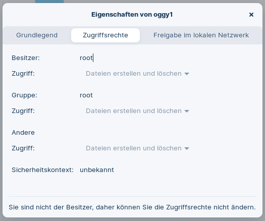Viewport: 265px width, 221px height.
Task: Switch to the Grundlegend tab
Action: [37, 35]
